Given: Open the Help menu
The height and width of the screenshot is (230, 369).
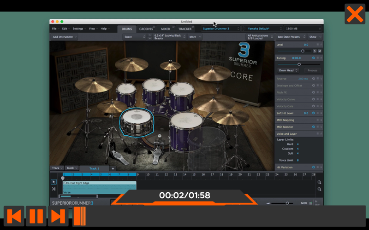Looking at the screenshot, I should point(105,29).
